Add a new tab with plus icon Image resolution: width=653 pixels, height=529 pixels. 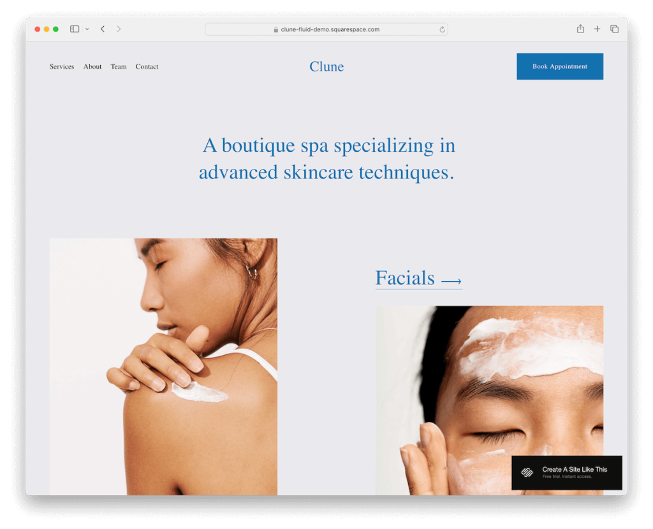pyautogui.click(x=597, y=29)
